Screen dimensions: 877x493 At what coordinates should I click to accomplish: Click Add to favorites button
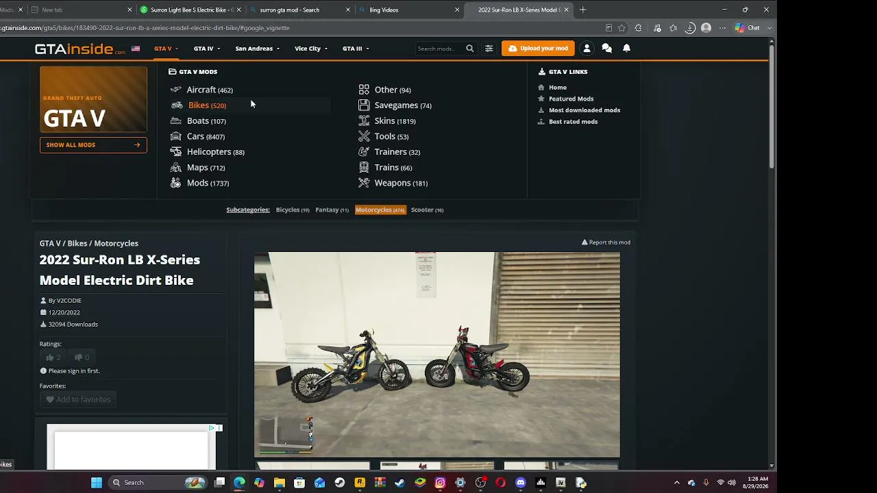(x=78, y=399)
